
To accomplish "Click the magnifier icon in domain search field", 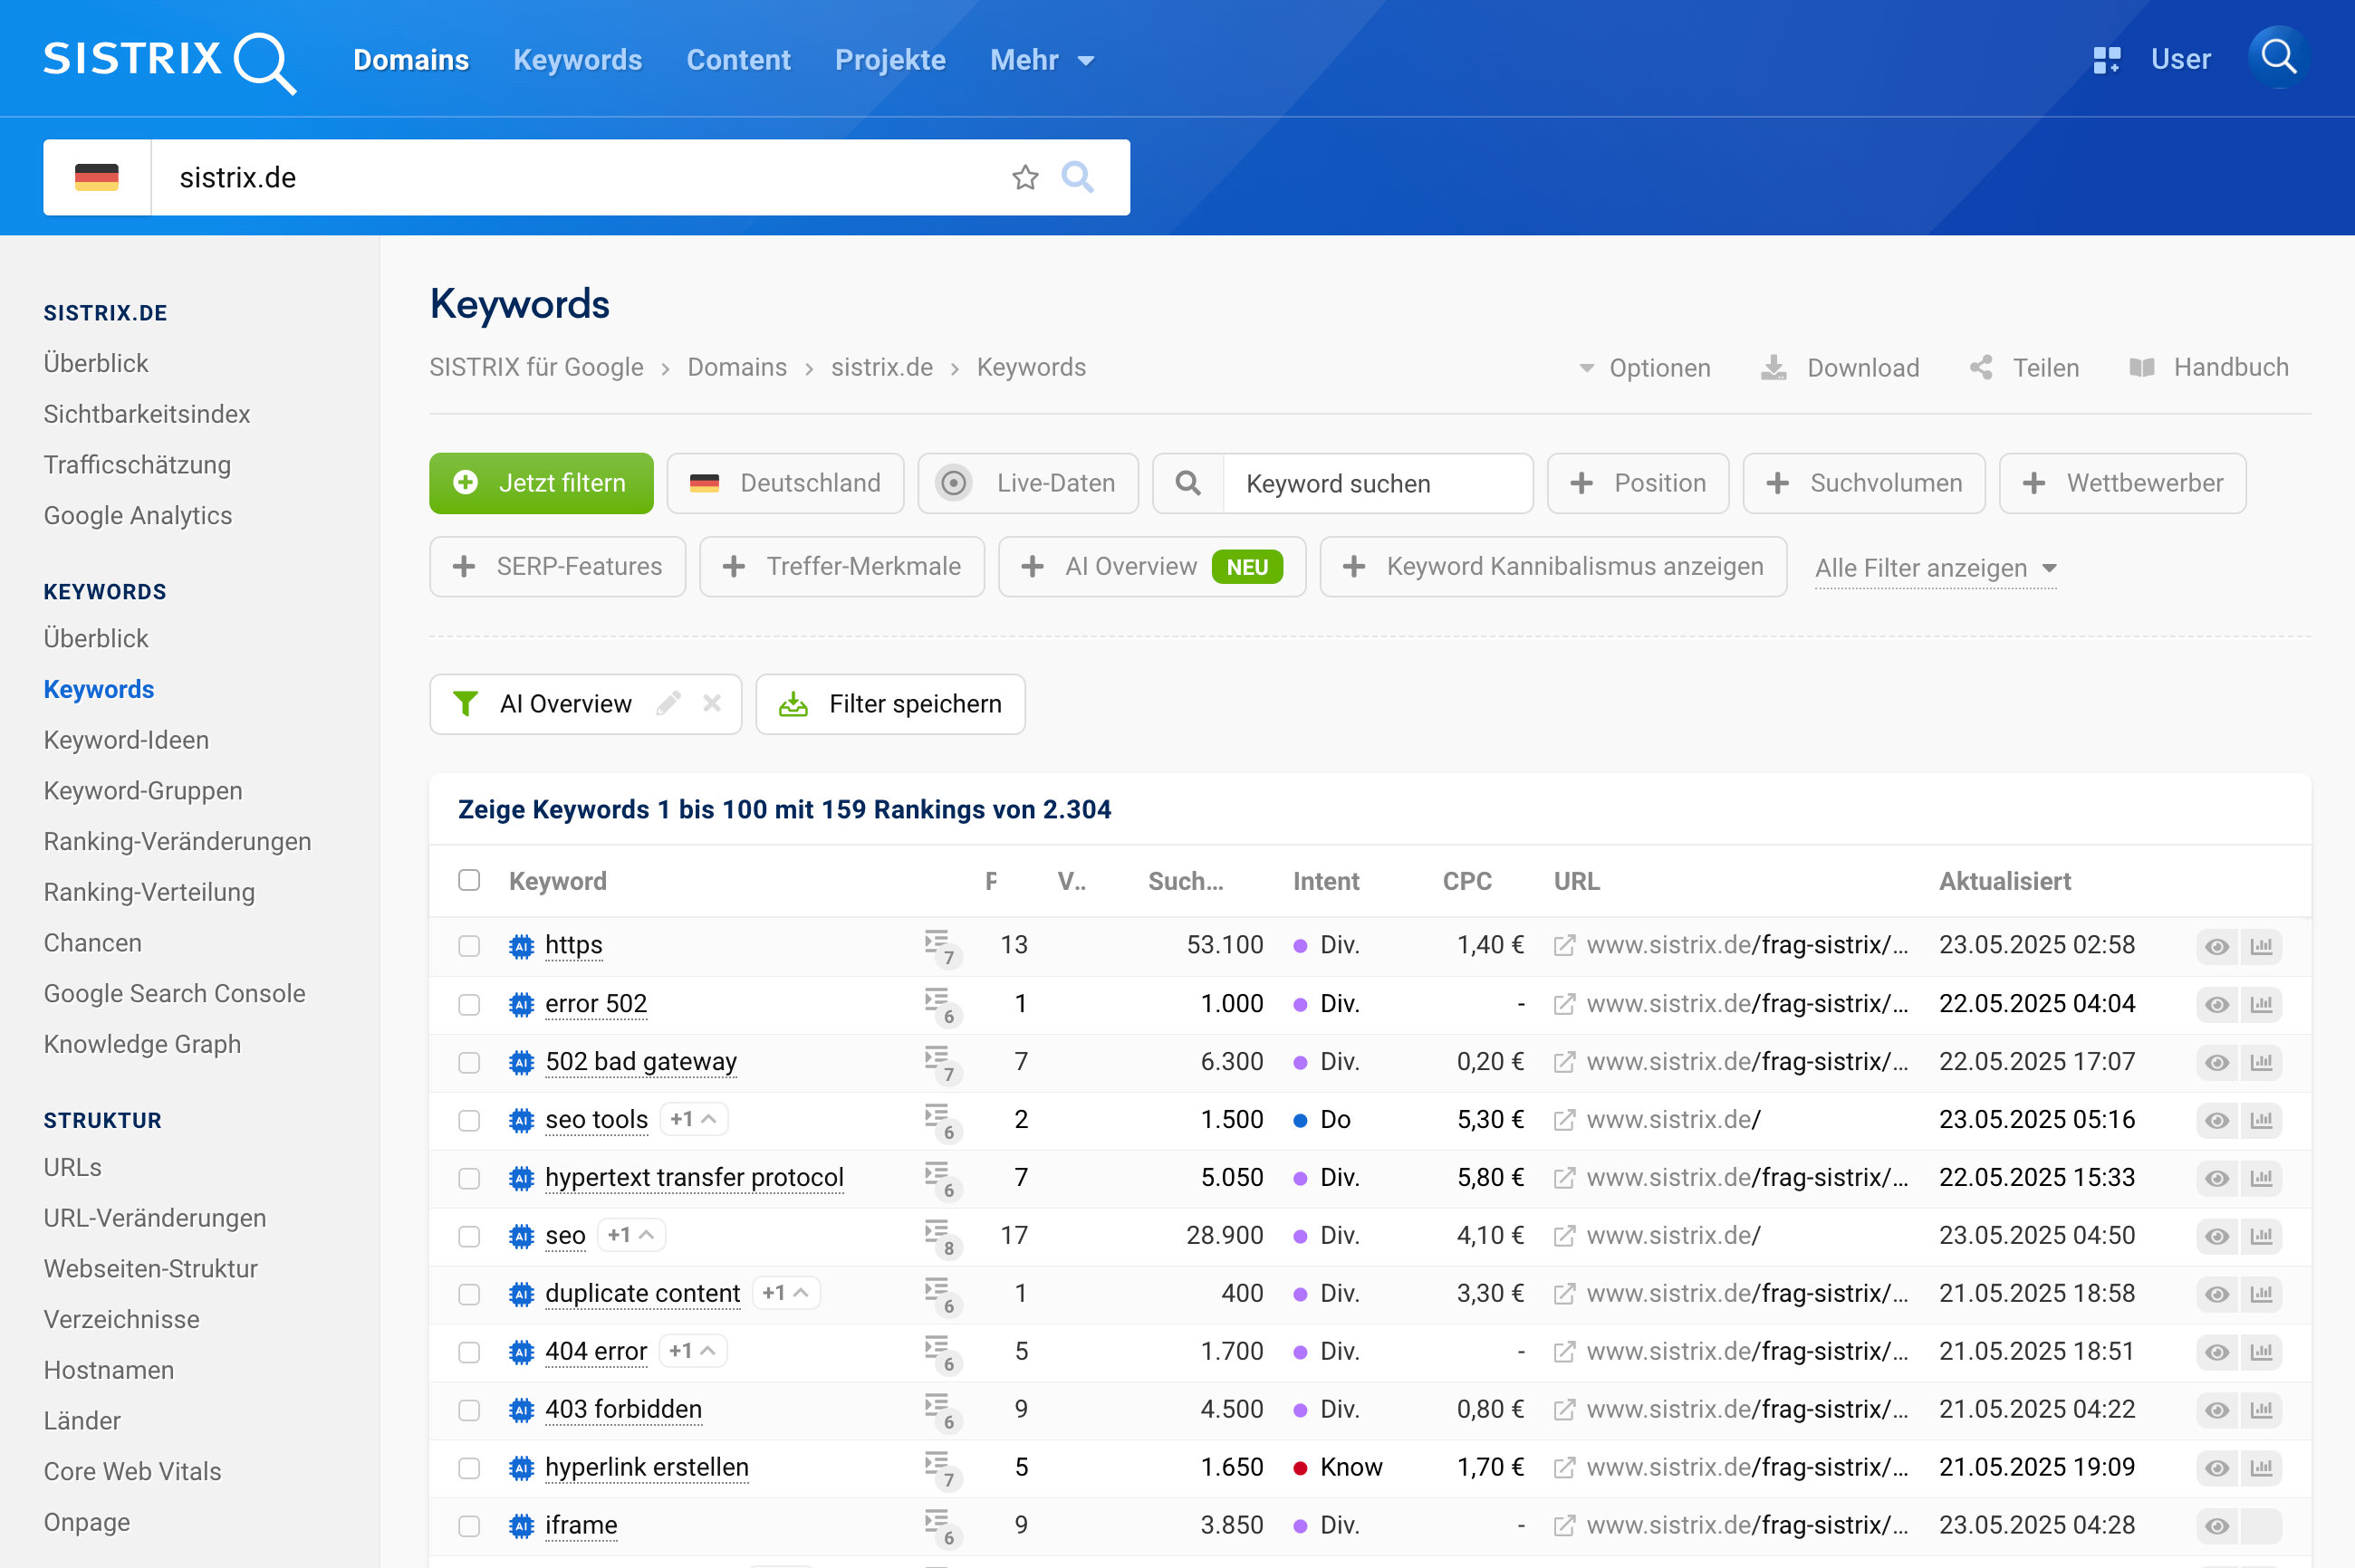I will [1078, 177].
